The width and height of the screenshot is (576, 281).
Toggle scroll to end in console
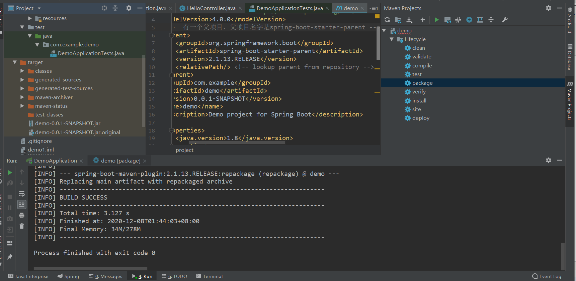tap(22, 204)
